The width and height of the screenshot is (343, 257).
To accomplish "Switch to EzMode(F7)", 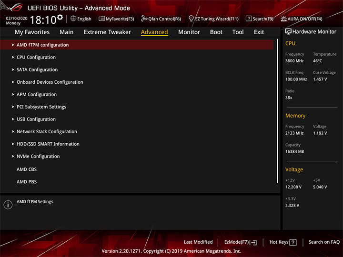I will coord(237,242).
